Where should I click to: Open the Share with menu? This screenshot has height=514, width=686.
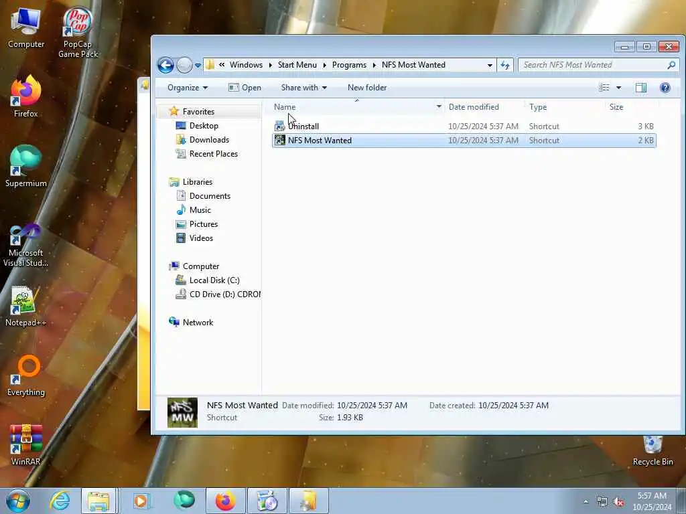coord(303,88)
